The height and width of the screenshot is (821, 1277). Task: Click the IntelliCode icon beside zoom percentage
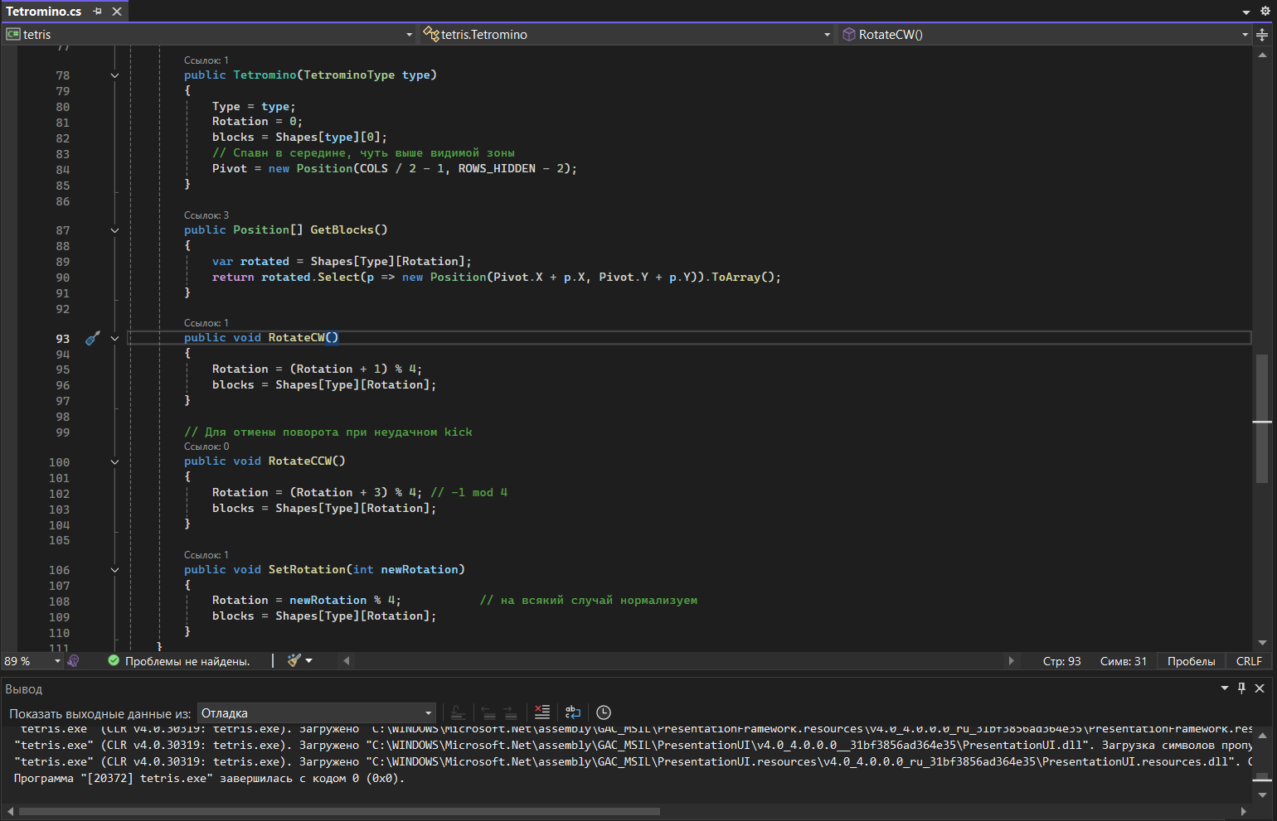click(x=73, y=661)
